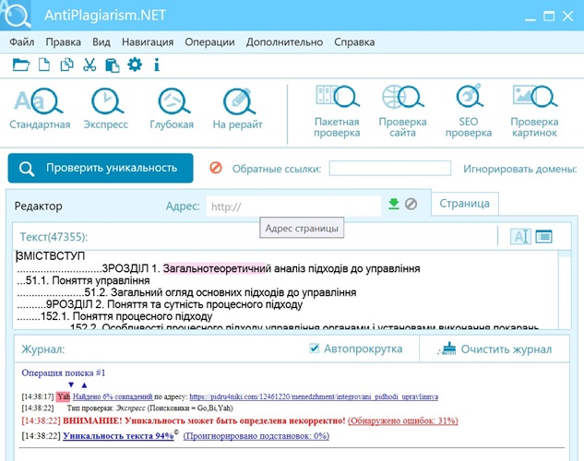The width and height of the screenshot is (584, 461).
Task: Close the AntiPlagiarism.NET window
Action: coord(567,16)
